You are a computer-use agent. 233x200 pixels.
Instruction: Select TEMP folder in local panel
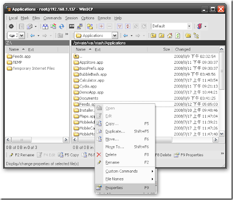point(15,62)
